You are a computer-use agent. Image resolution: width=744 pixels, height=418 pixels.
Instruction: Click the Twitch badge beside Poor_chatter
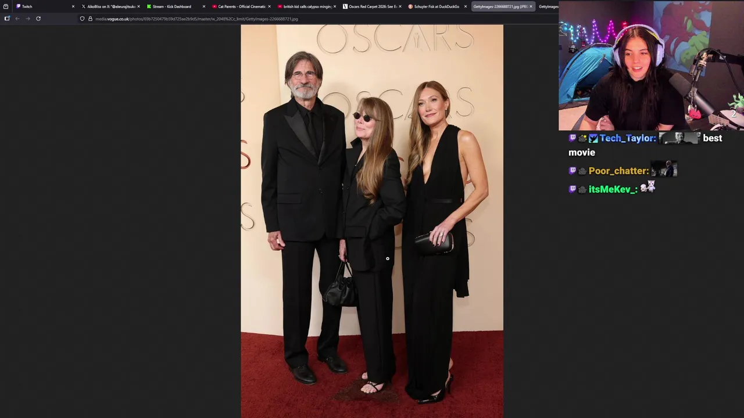point(573,171)
